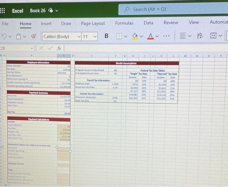Select the active cell C28
Viewport: 228px width, 187px height.
tap(64, 149)
